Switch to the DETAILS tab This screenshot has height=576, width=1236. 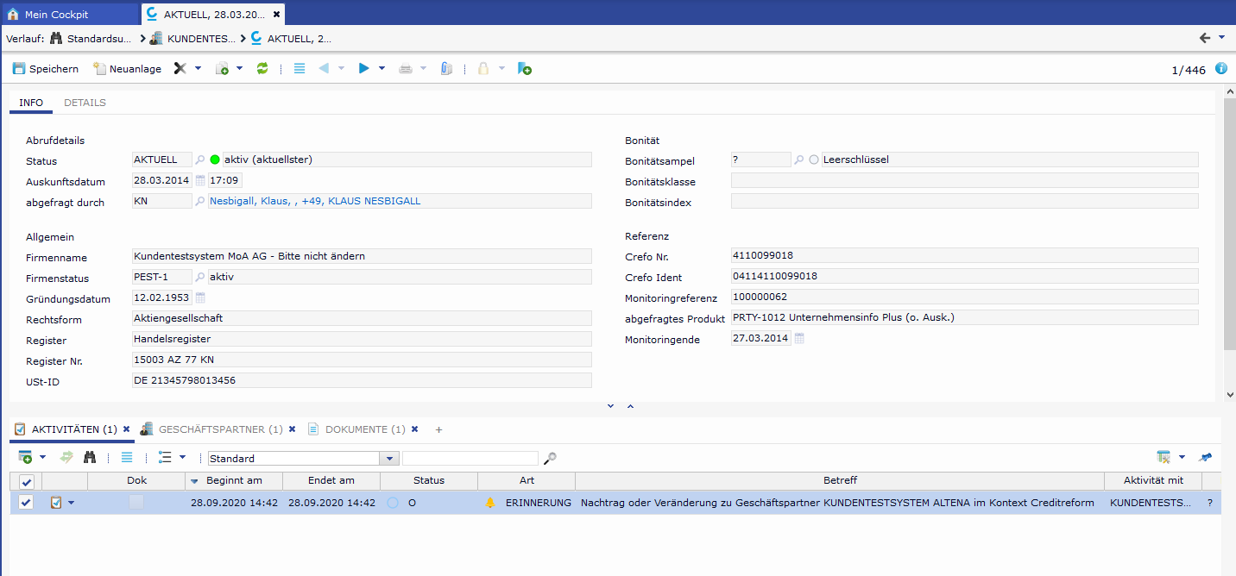pos(85,103)
